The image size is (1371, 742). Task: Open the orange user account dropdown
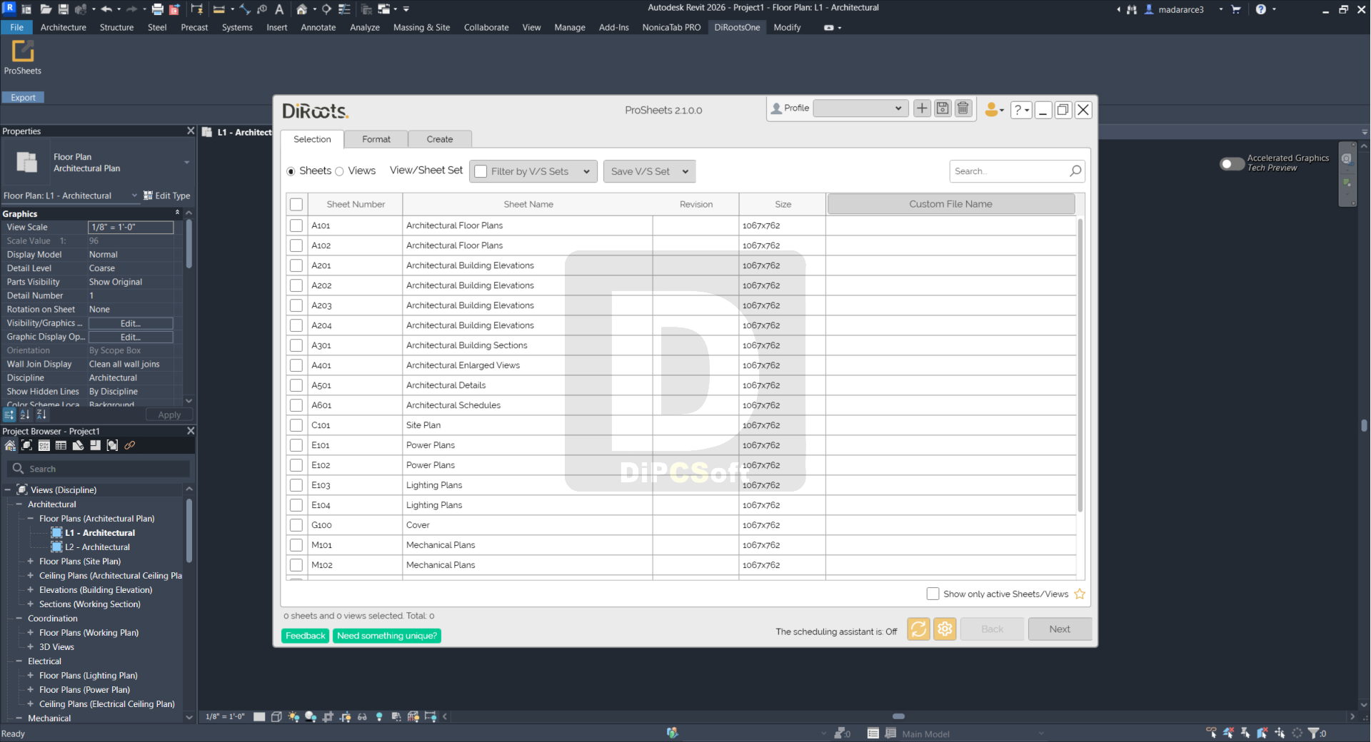click(994, 109)
